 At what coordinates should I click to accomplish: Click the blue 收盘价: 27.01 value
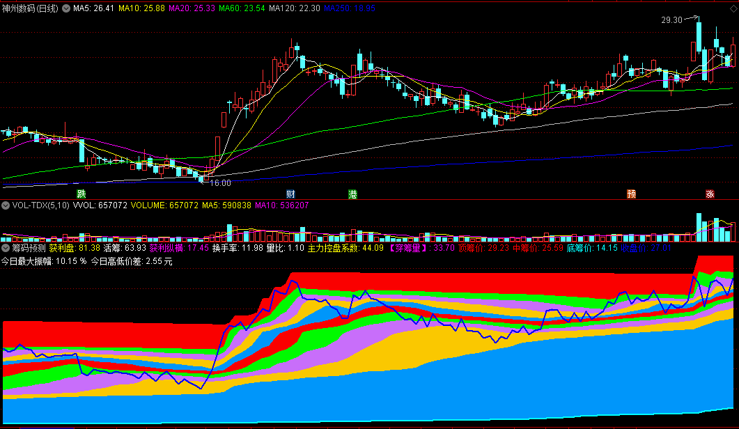point(646,248)
